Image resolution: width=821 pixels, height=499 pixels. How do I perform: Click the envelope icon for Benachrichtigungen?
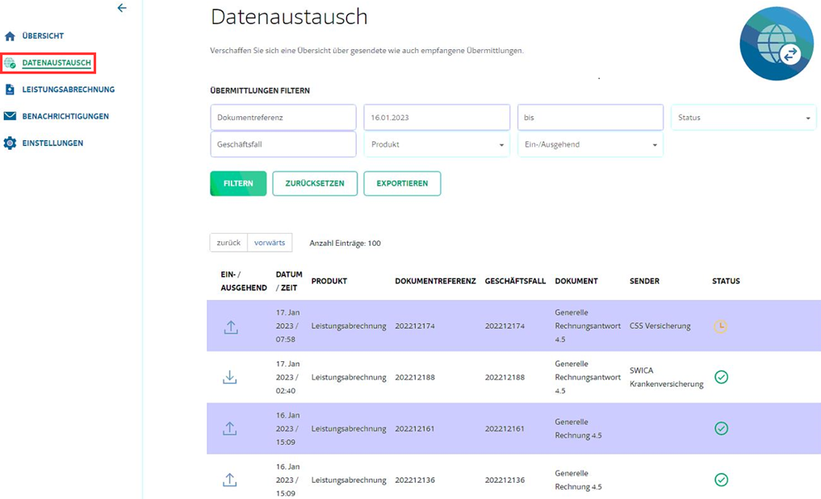10,116
